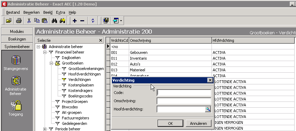Switch to the Systeembeheer tab

point(17,47)
